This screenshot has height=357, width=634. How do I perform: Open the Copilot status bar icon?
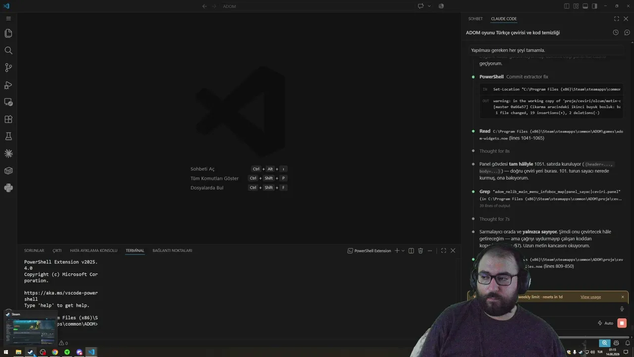coord(616,343)
